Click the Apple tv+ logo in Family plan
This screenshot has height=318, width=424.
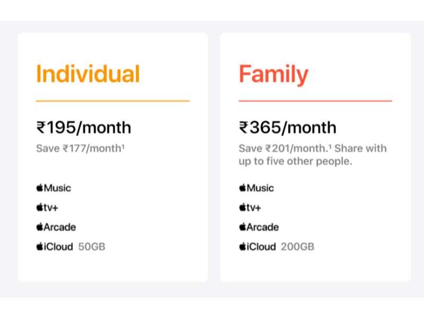(x=250, y=207)
